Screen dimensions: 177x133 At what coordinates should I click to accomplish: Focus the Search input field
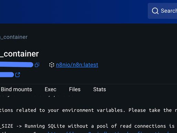tap(162, 11)
